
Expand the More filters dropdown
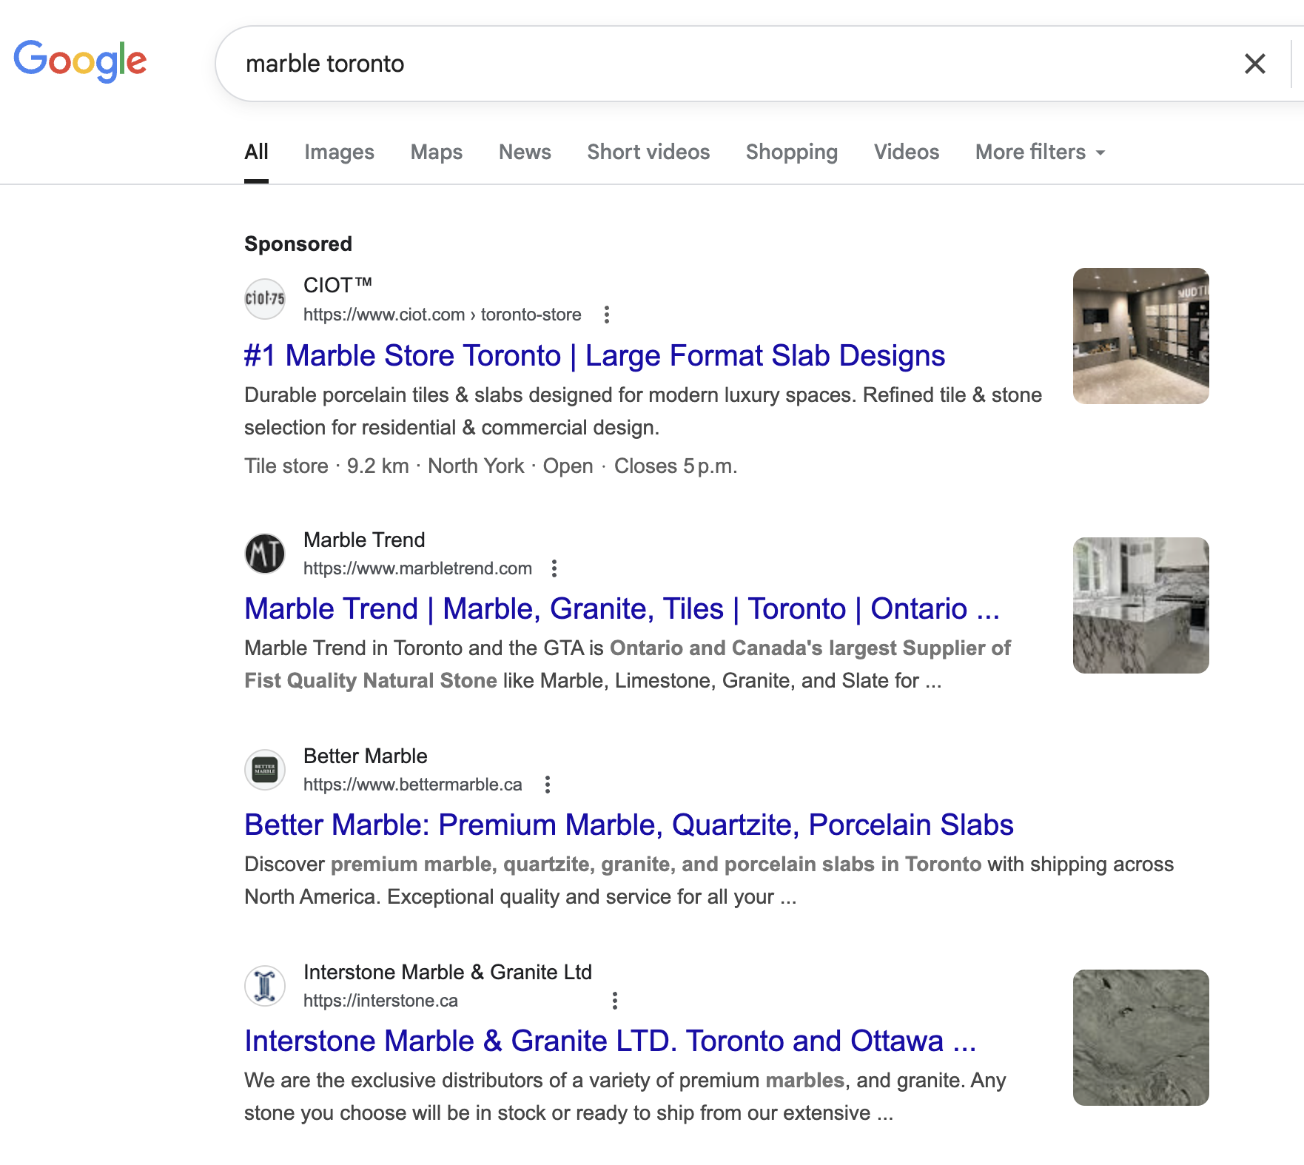(1040, 152)
